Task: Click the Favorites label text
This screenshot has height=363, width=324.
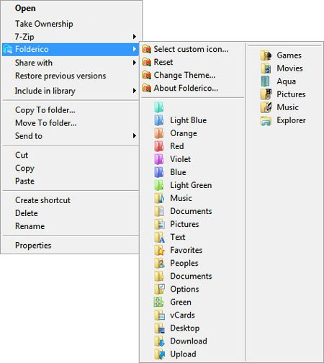Action: pos(186,250)
